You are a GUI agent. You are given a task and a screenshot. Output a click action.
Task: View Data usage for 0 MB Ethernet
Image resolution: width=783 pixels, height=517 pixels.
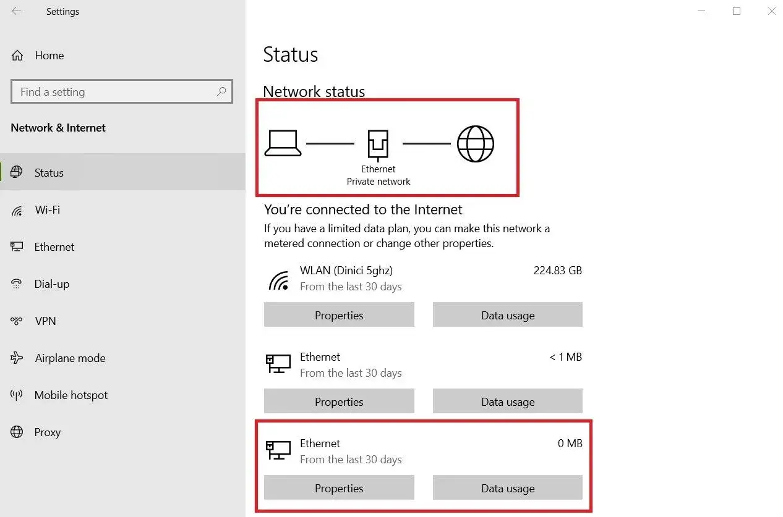tap(508, 488)
